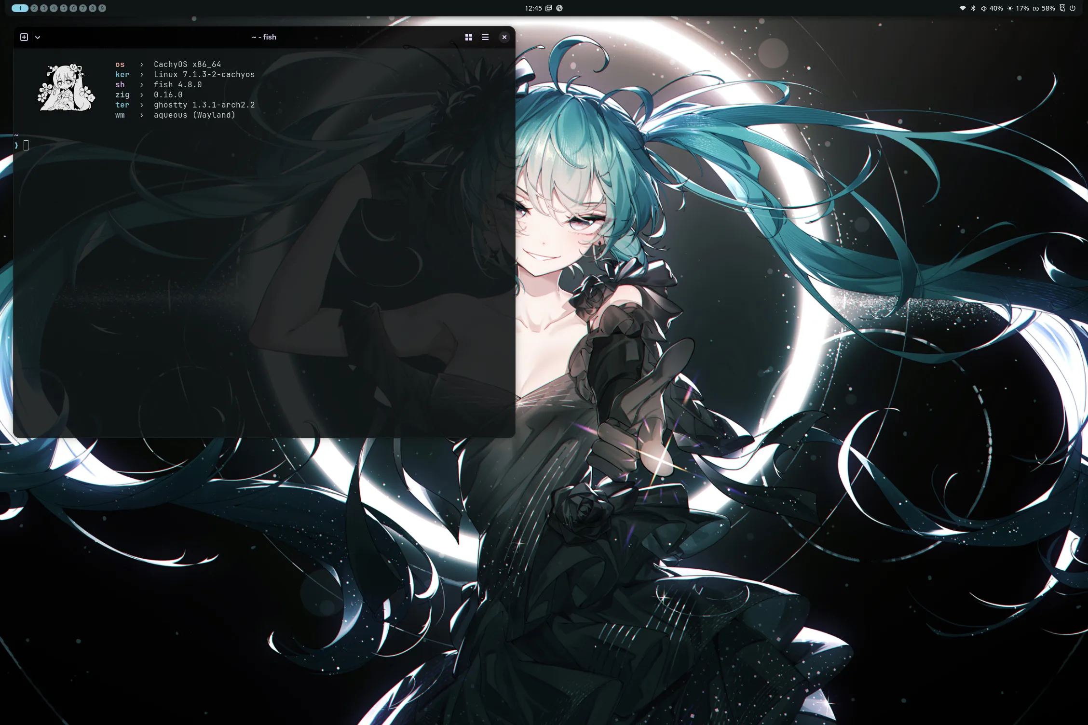The image size is (1088, 725).
Task: Open a new tab in the terminal
Action: [x=24, y=37]
